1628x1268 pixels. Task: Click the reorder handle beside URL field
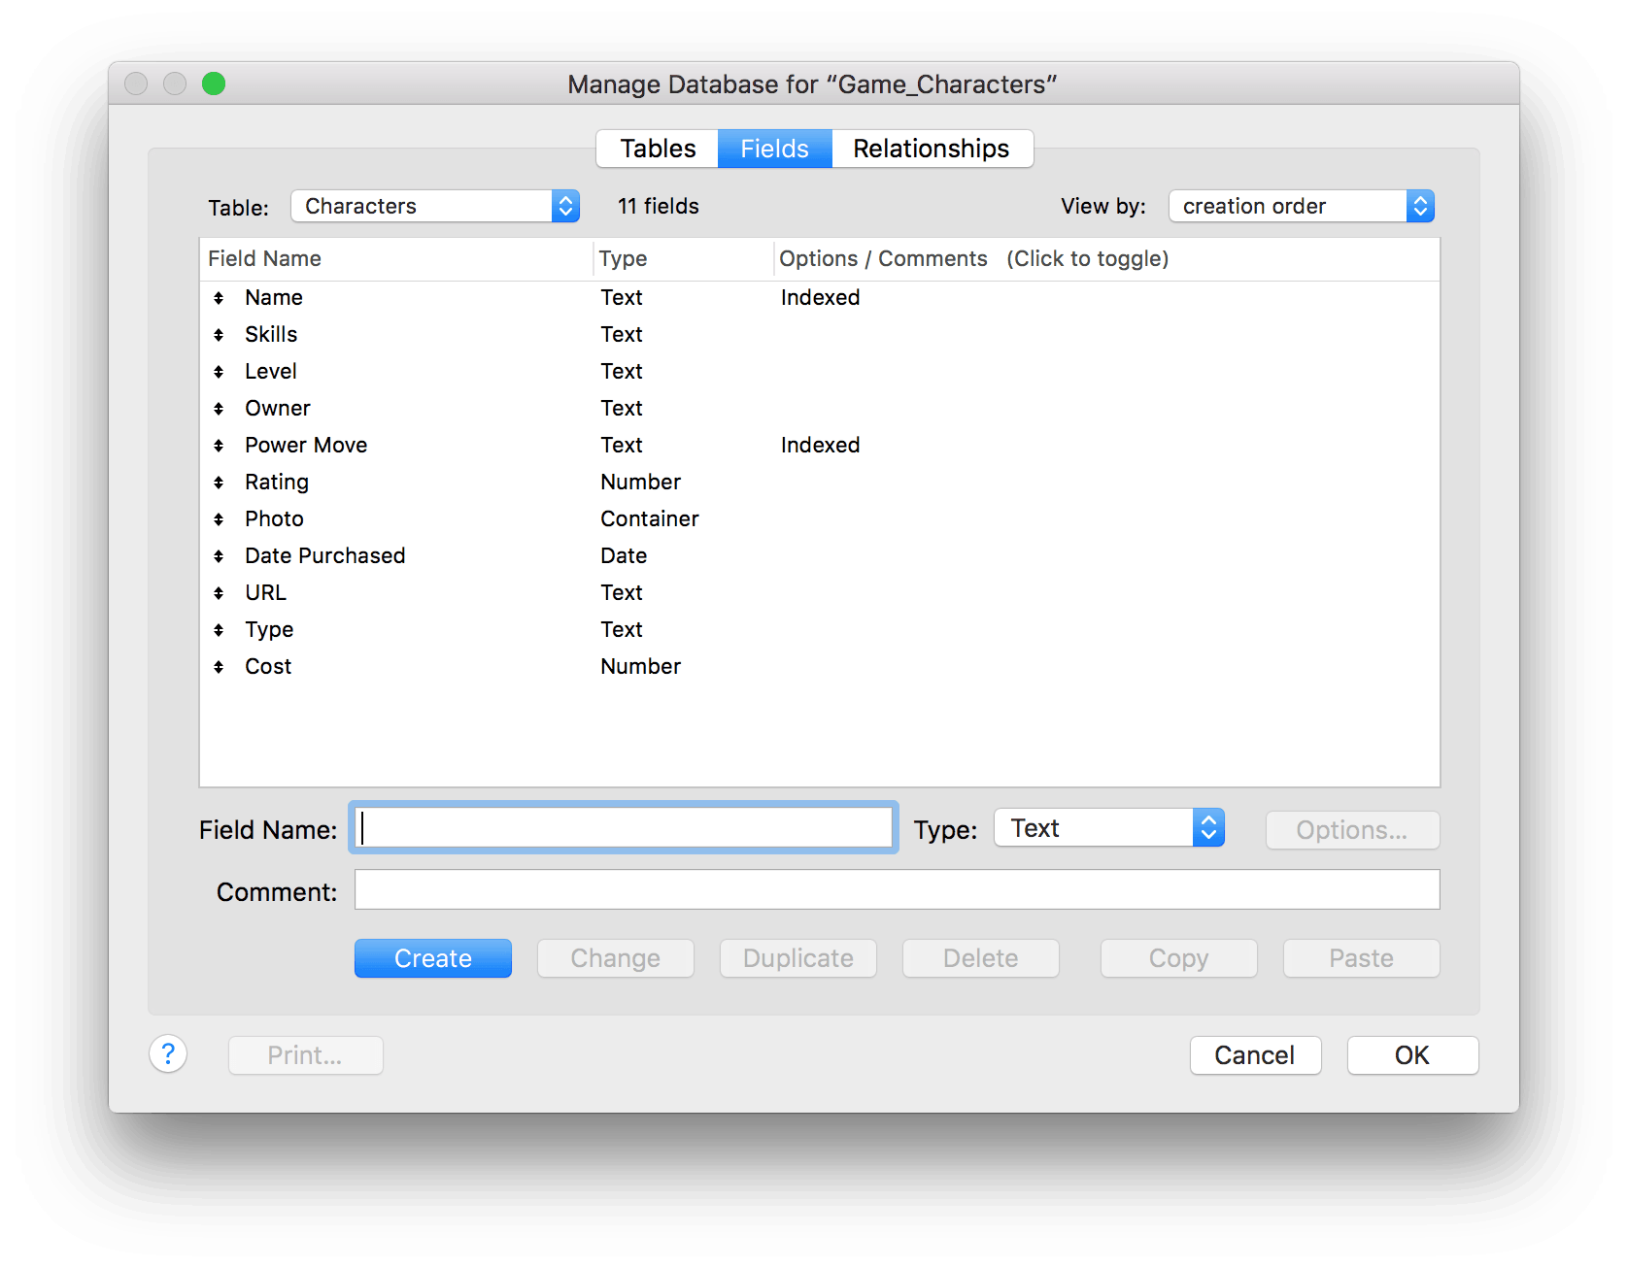(x=219, y=593)
